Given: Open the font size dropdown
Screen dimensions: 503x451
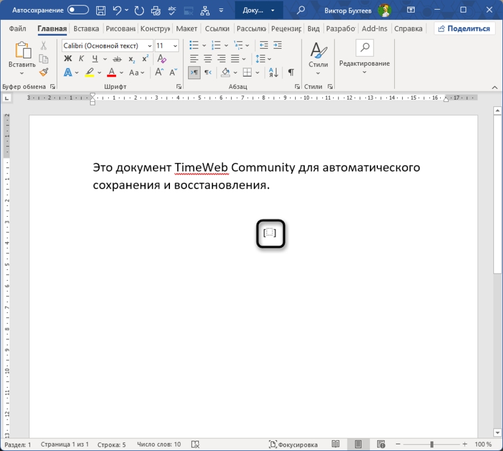Looking at the screenshot, I should click(175, 46).
